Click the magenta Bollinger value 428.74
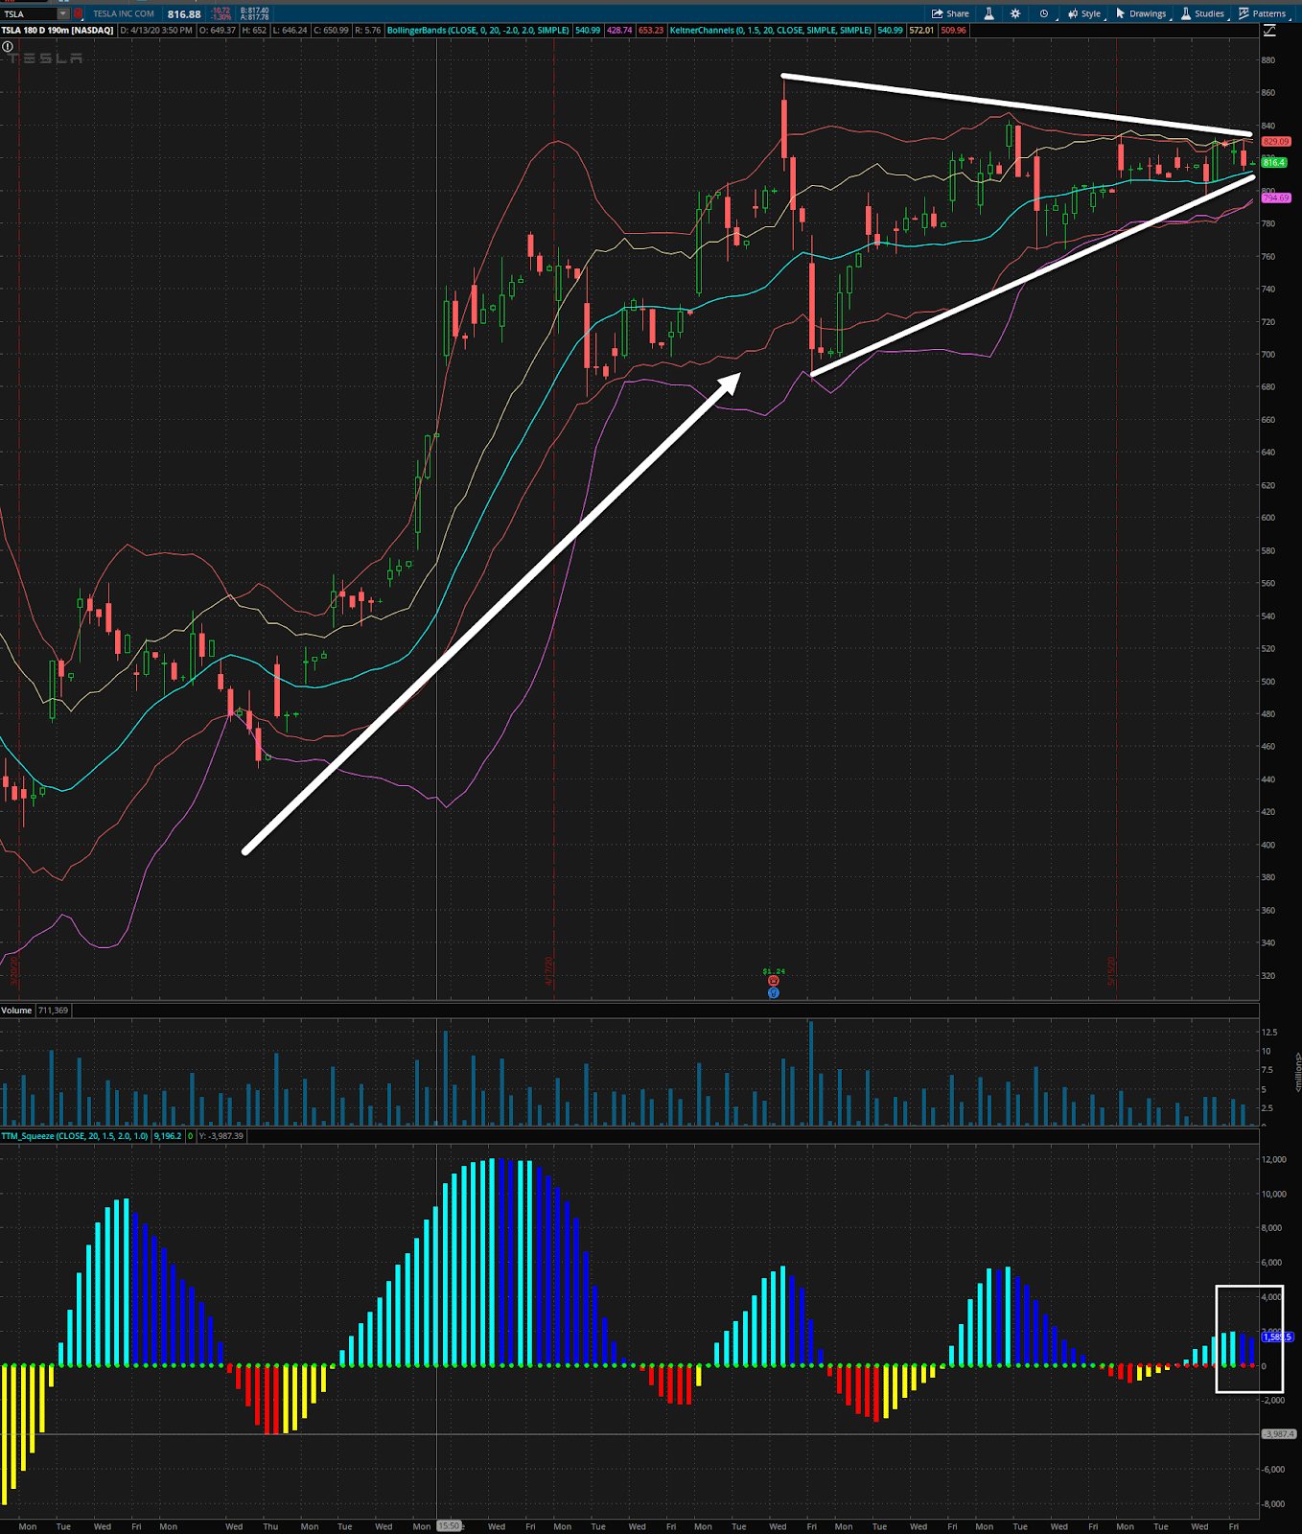Viewport: 1302px width, 1534px height. [x=619, y=31]
